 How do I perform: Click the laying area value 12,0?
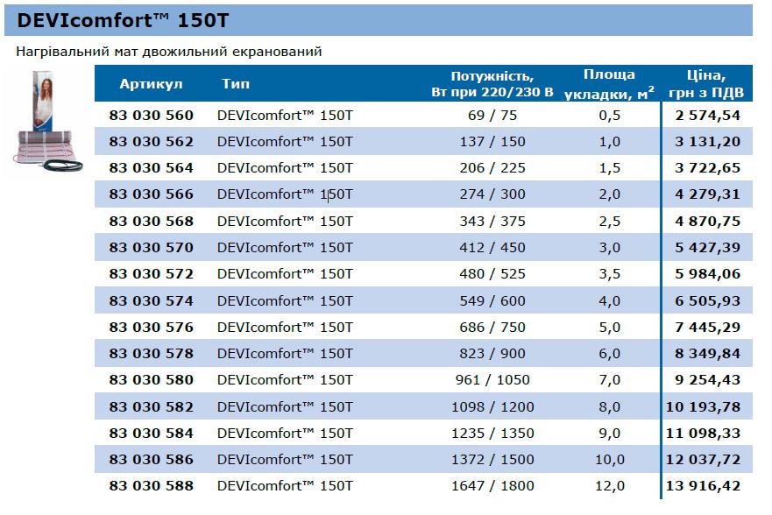[610, 486]
